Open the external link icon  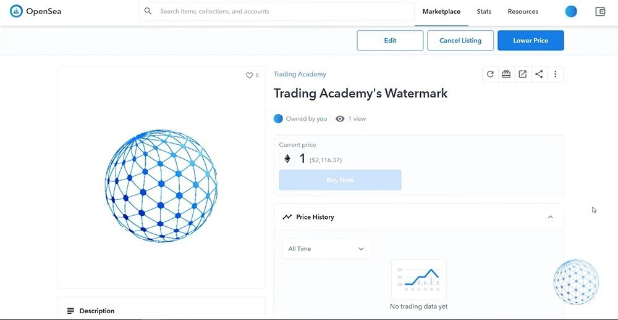click(x=523, y=74)
